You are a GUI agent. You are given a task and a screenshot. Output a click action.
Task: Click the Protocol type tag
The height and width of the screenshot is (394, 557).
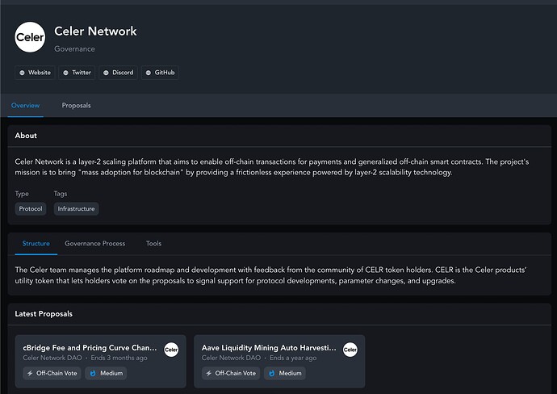pos(31,208)
